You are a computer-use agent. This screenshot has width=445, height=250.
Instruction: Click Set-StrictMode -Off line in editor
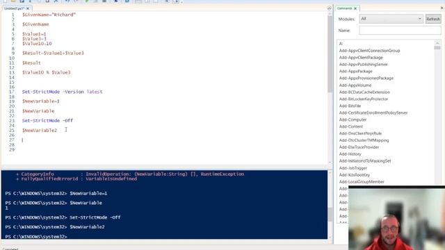coord(47,120)
